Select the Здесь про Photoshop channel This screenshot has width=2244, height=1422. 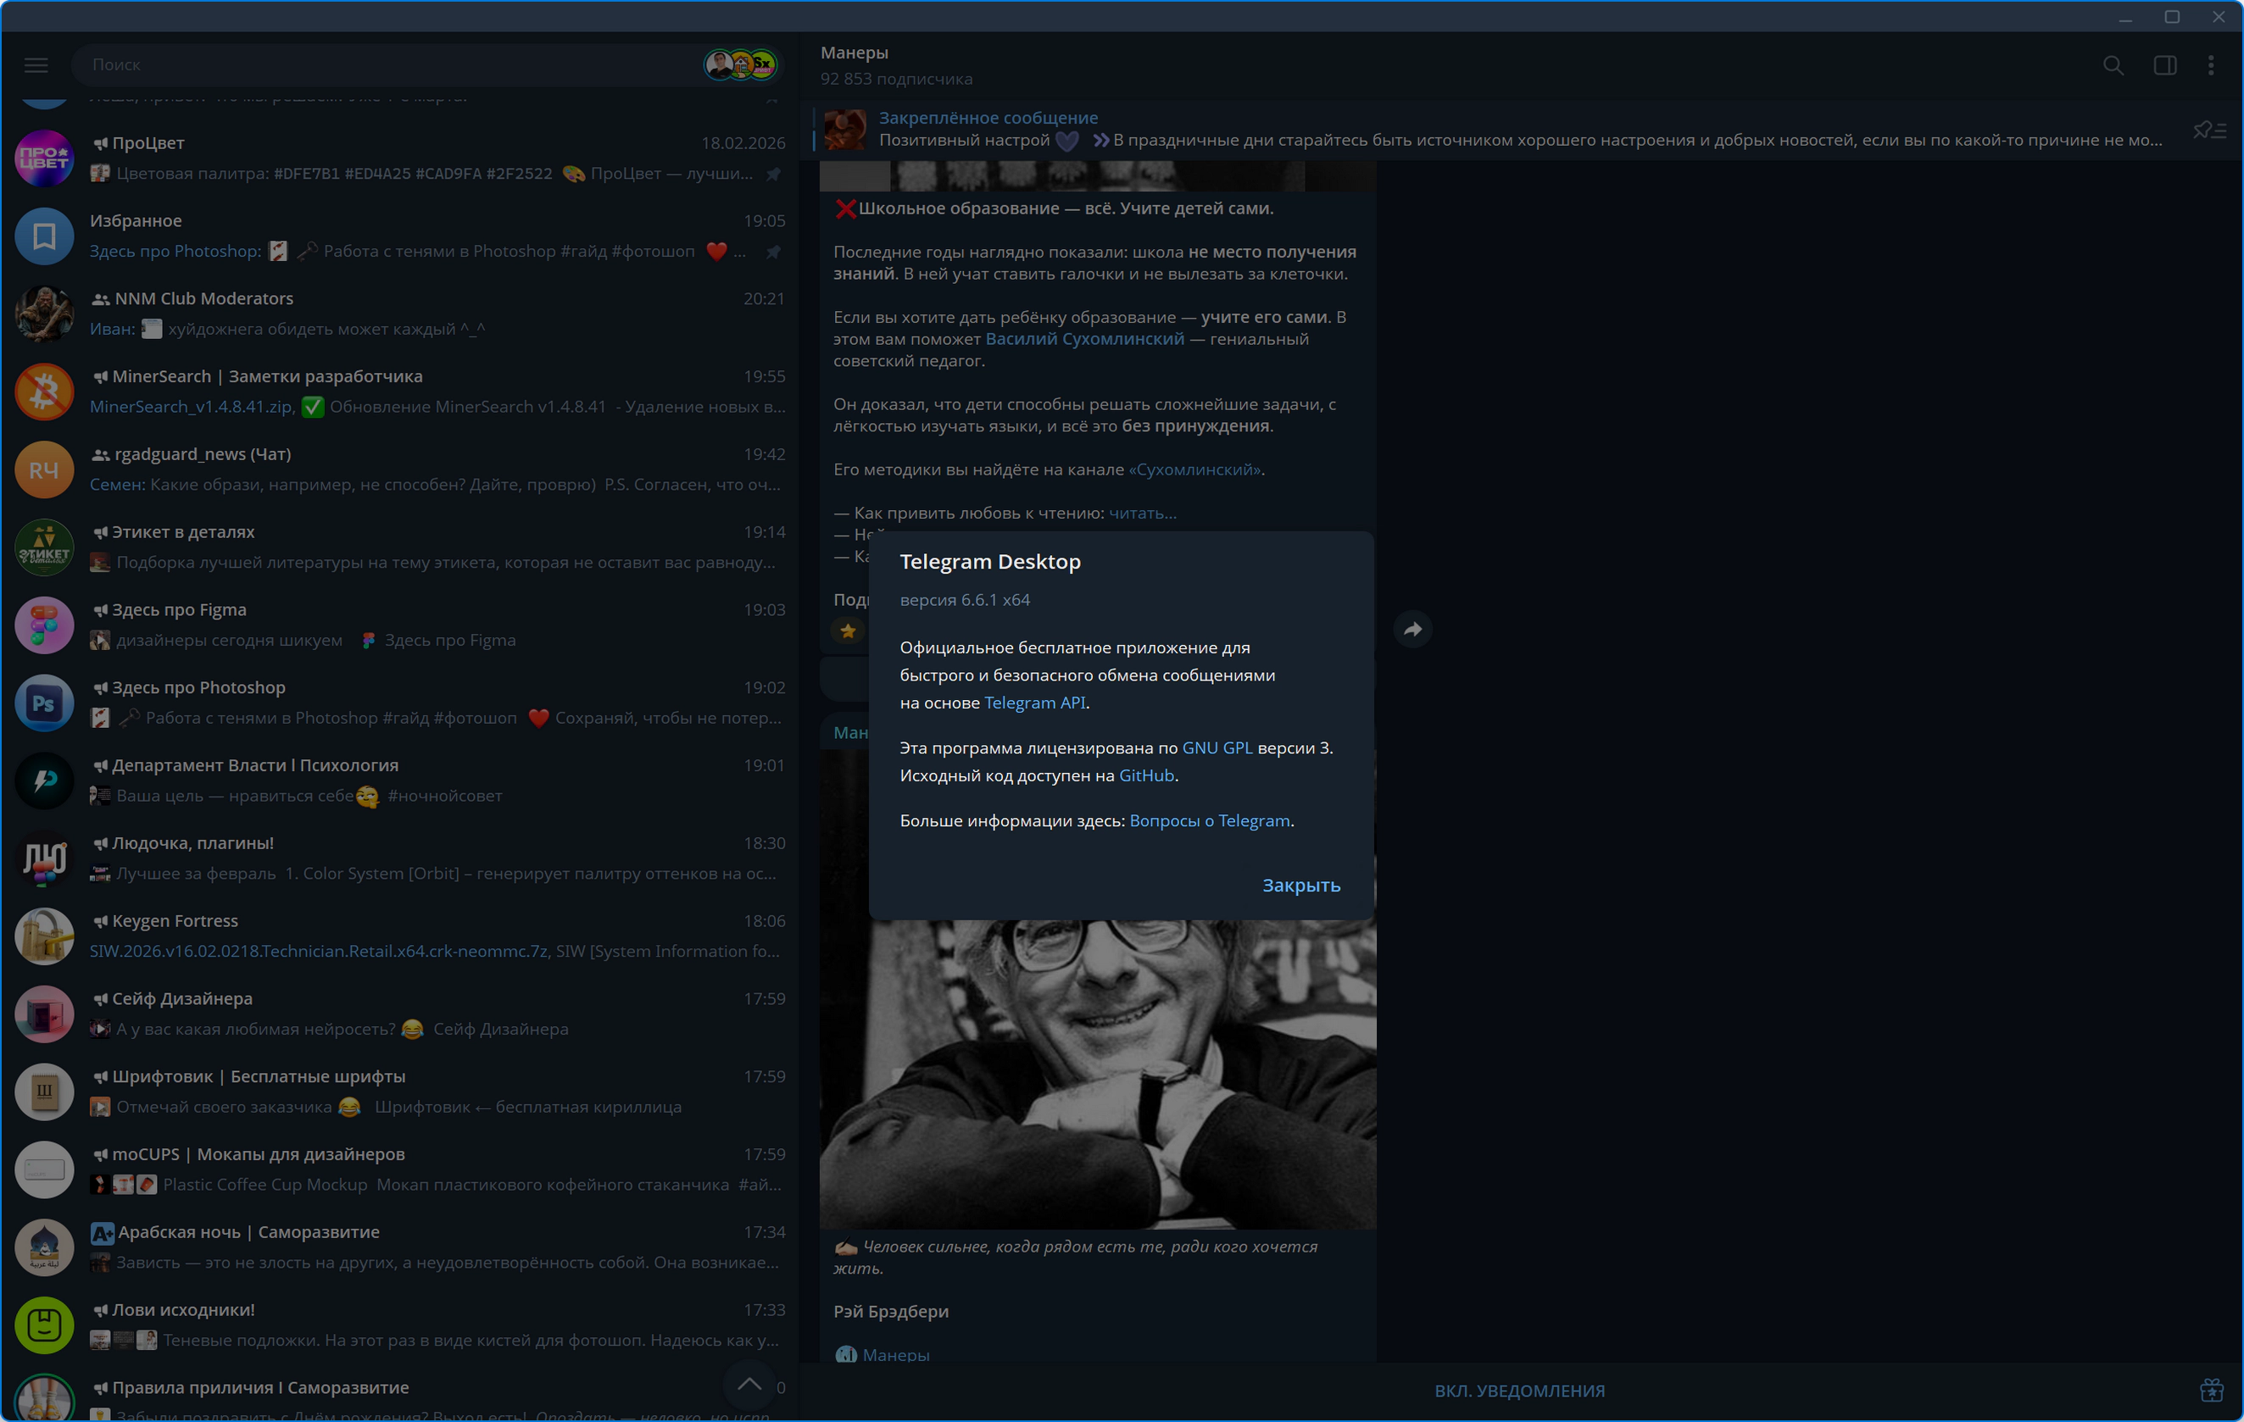click(x=401, y=703)
